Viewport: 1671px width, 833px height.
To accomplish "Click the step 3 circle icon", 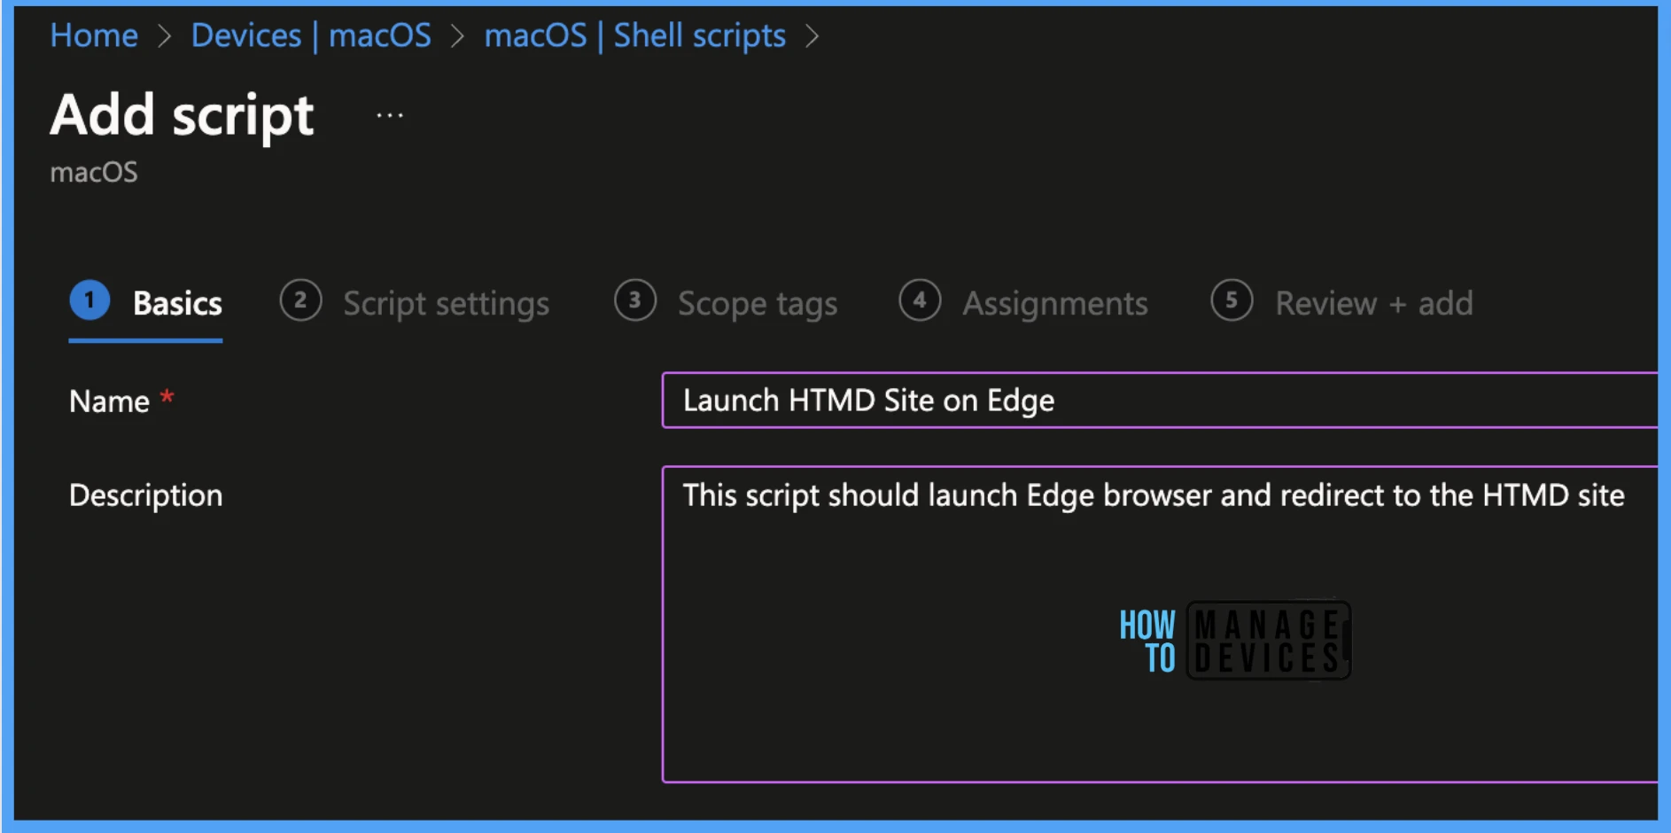I will 635,300.
